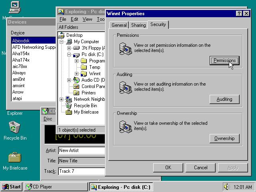Select atapi in the Devices list
The width and height of the screenshot is (256, 192).
tap(34, 98)
